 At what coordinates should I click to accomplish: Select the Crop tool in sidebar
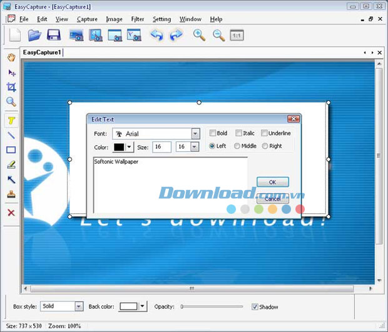pyautogui.click(x=11, y=87)
